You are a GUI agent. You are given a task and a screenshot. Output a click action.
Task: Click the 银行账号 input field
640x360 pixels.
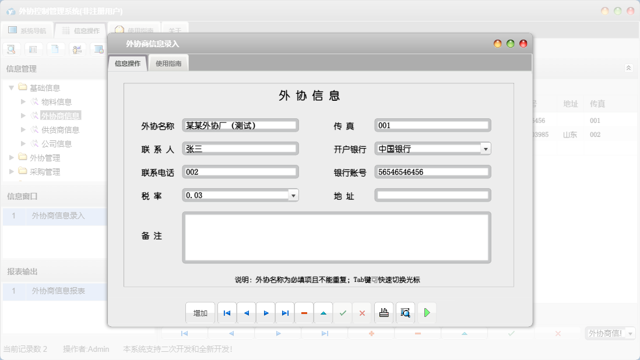[432, 172]
